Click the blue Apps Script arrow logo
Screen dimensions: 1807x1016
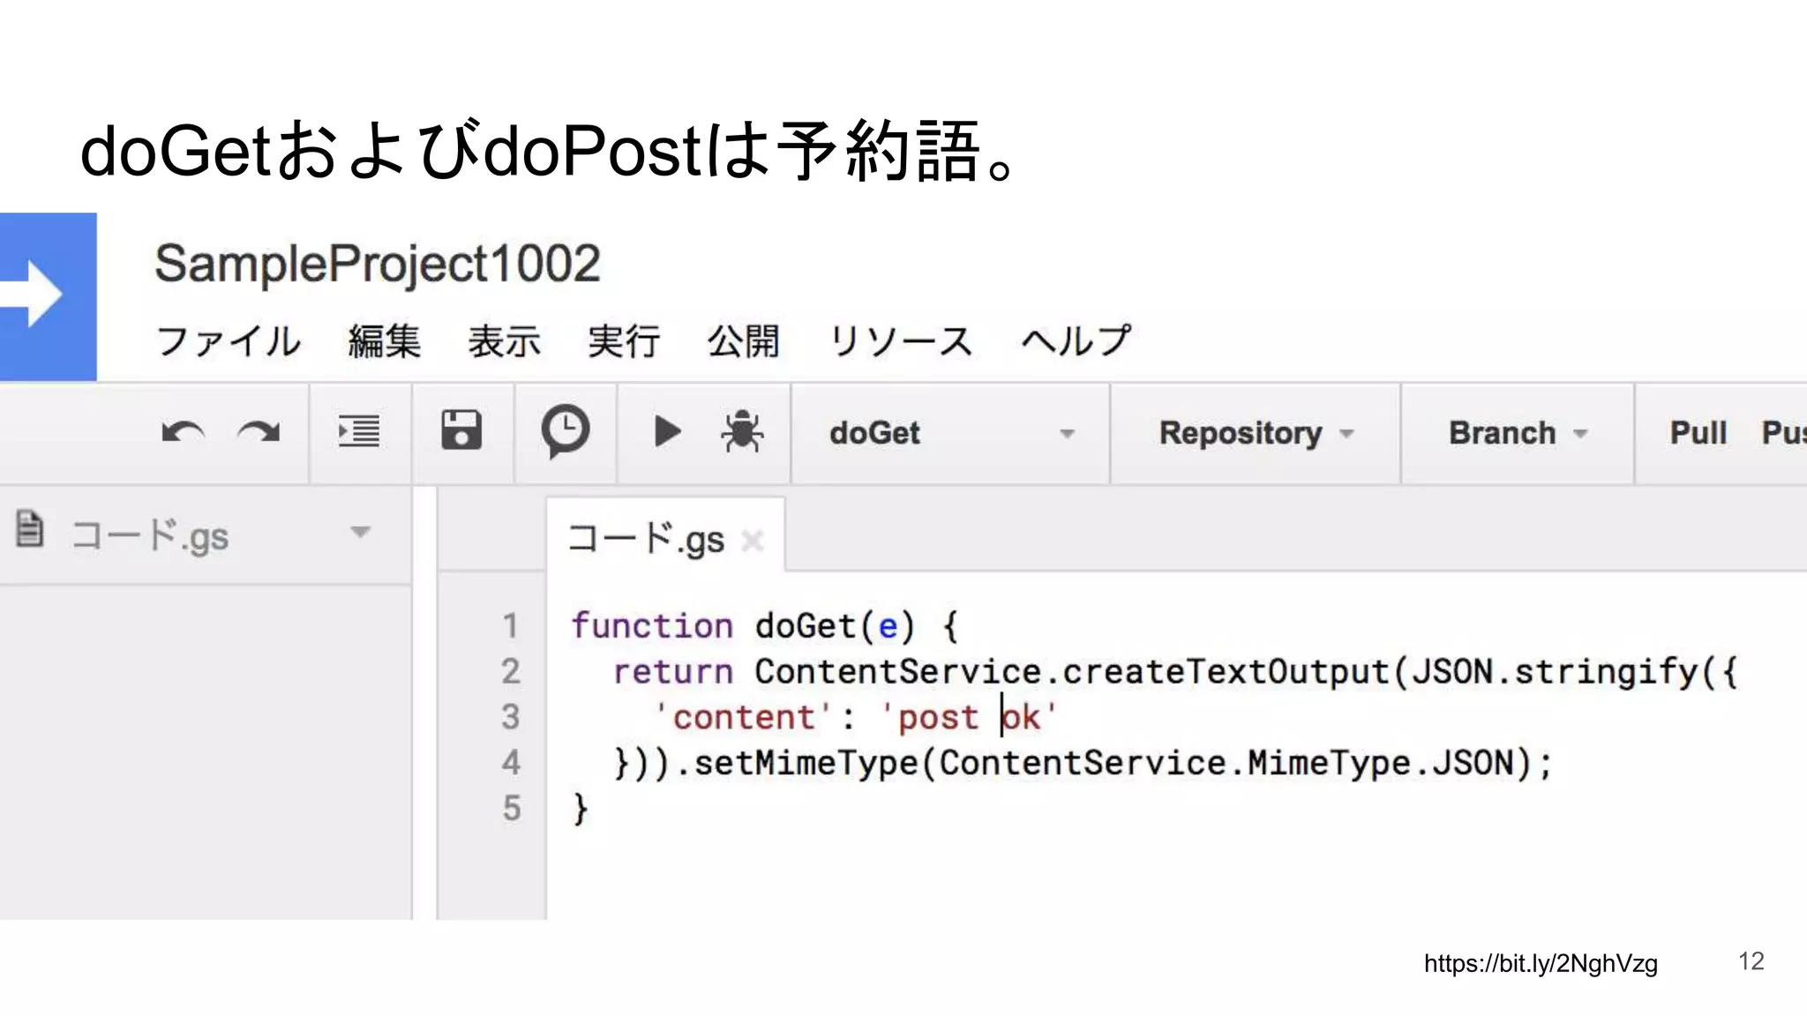pyautogui.click(x=49, y=296)
